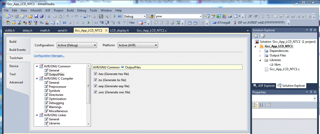Switch to the math.h tab
This screenshot has height=134, width=320.
[45, 31]
